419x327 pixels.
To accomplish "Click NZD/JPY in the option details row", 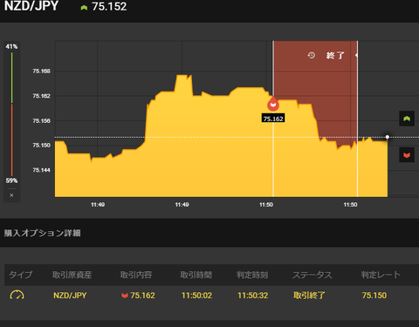I will pyautogui.click(x=70, y=296).
